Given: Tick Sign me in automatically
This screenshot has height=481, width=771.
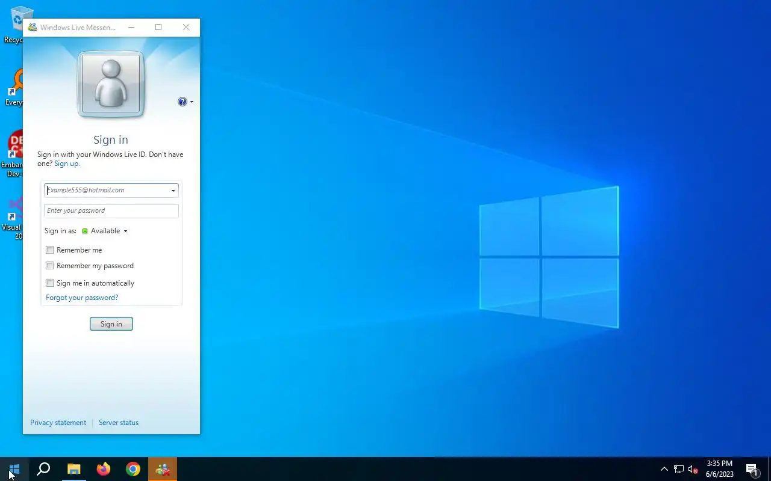Looking at the screenshot, I should coord(50,283).
